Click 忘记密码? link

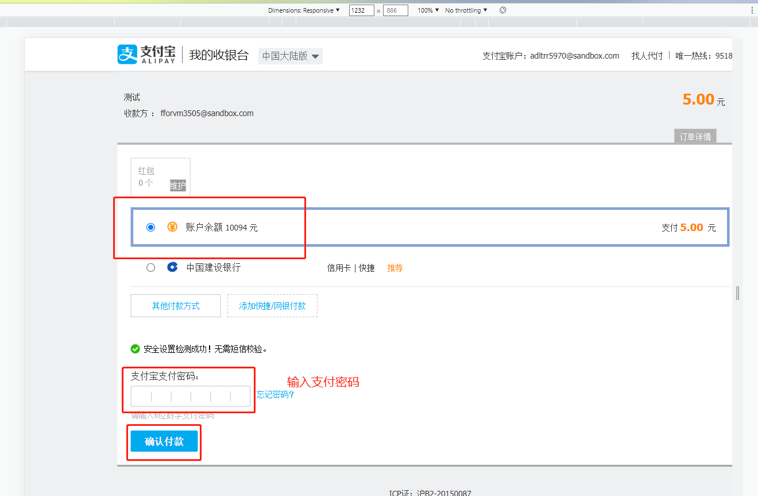(275, 395)
